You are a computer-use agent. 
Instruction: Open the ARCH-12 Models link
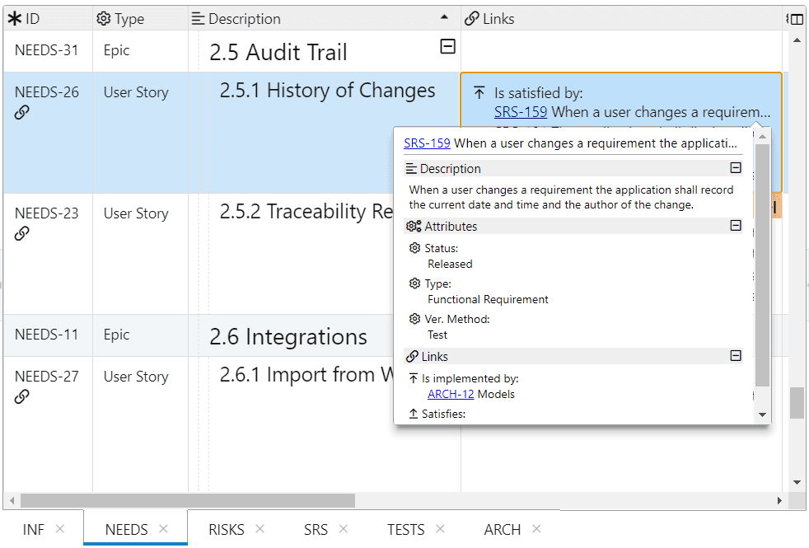click(451, 394)
